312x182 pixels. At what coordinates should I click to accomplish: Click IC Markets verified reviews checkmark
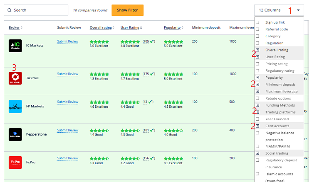tap(152, 41)
